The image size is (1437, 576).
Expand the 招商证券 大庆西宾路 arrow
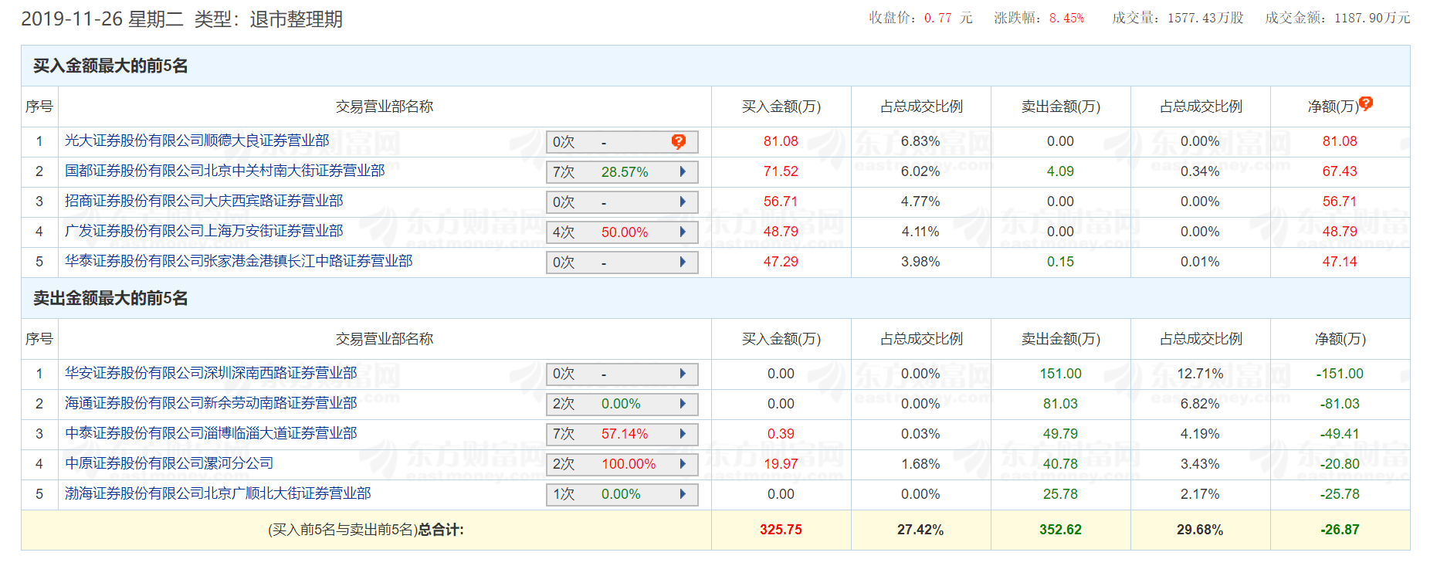pos(683,202)
